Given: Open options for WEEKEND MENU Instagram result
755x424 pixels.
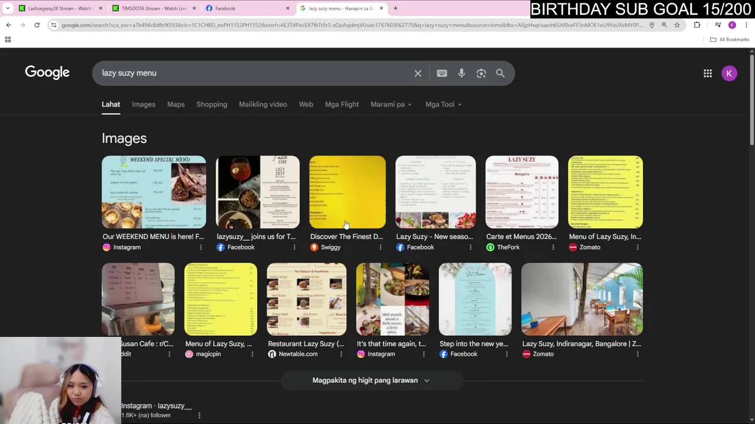Looking at the screenshot, I should click(x=201, y=247).
